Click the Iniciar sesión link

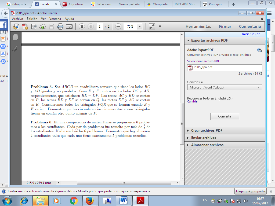[x=251, y=34]
